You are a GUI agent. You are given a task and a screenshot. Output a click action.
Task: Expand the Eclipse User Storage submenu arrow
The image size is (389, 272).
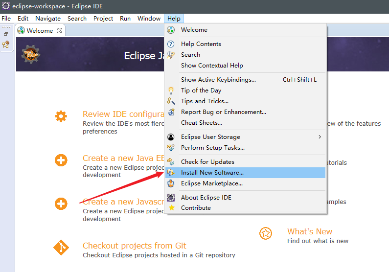point(320,137)
